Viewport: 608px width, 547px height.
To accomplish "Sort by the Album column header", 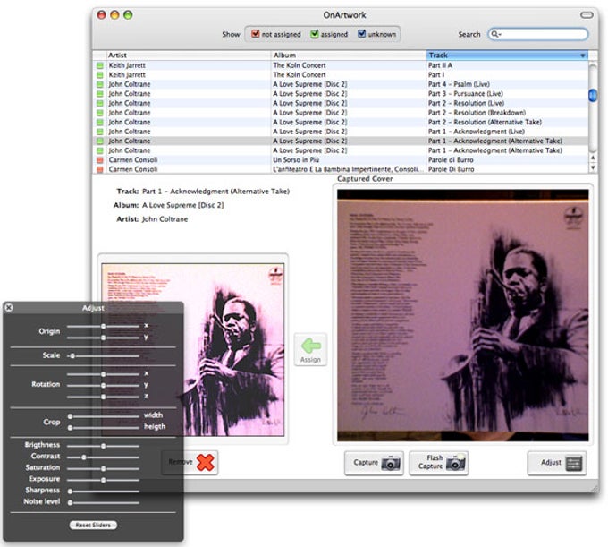I will click(348, 56).
